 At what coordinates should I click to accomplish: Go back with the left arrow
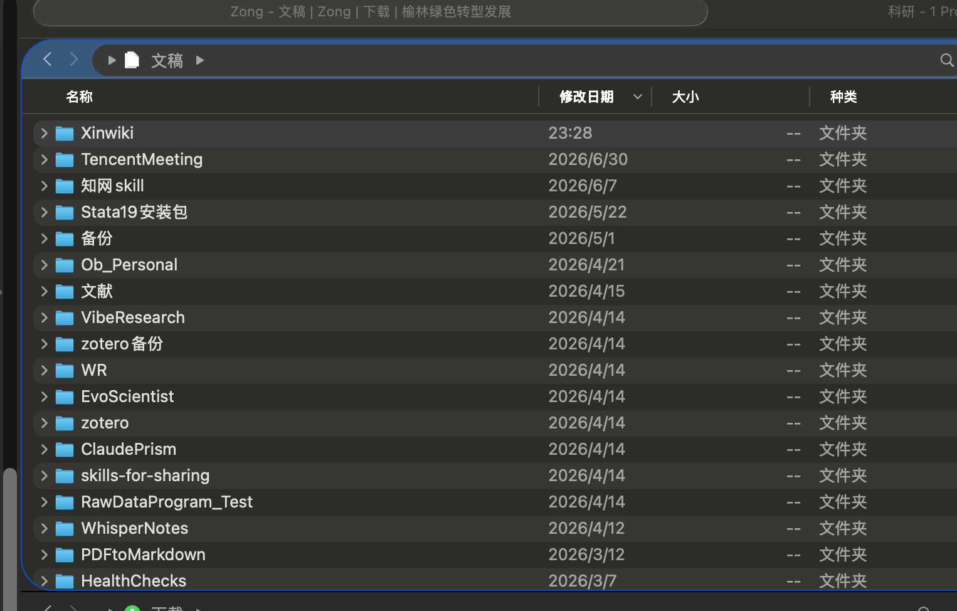(x=47, y=60)
